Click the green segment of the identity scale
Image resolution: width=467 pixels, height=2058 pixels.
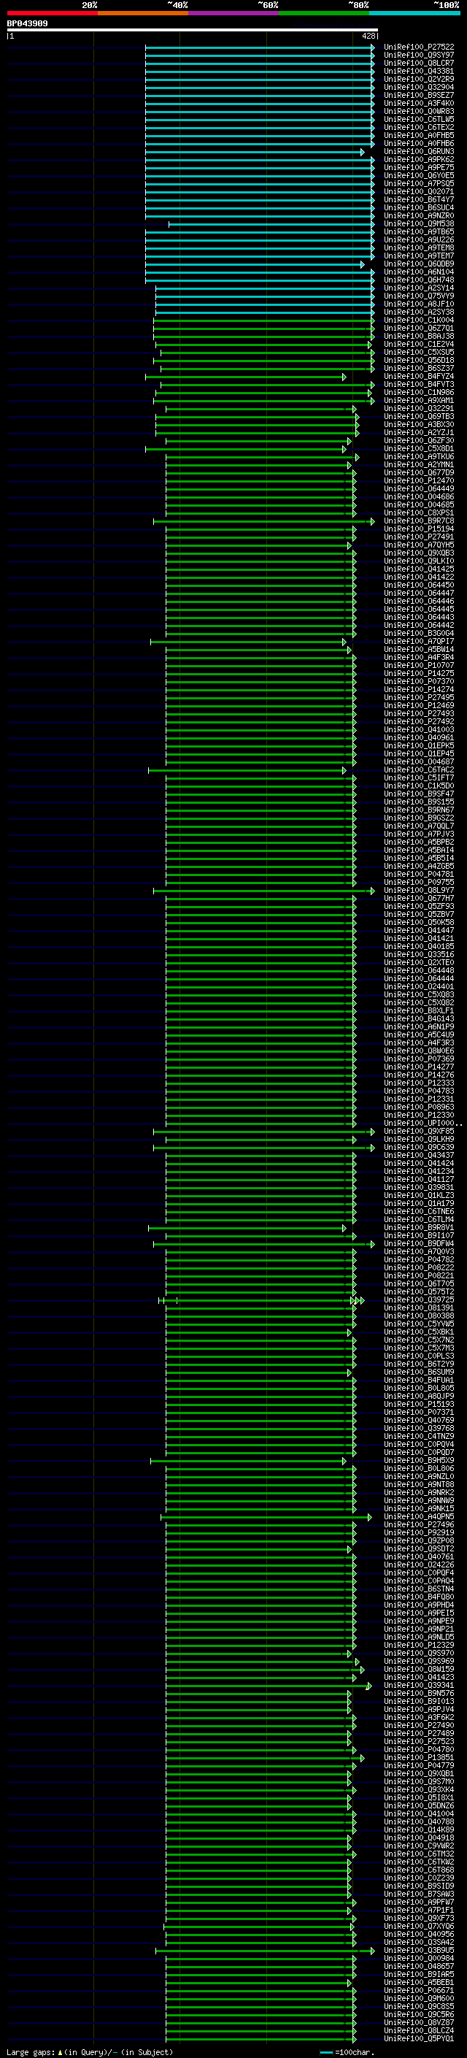coord(324,13)
